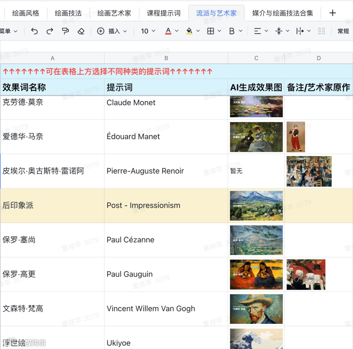Click the cell borders grid icon

tap(210, 31)
